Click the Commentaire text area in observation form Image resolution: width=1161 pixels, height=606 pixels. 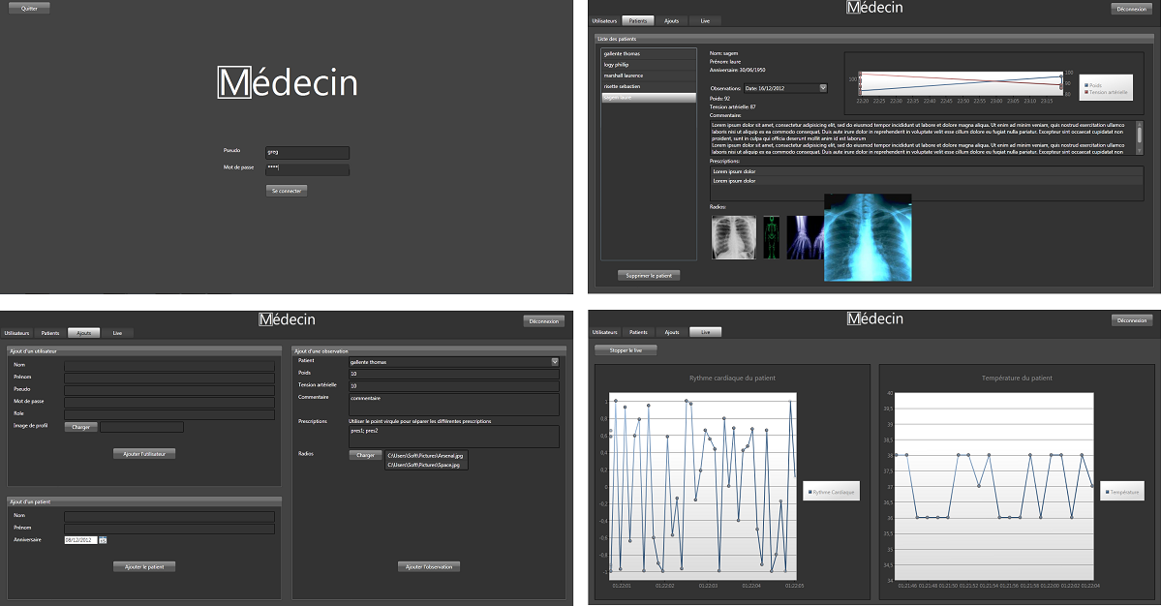pos(454,404)
